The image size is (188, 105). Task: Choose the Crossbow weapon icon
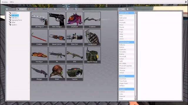click(92, 20)
